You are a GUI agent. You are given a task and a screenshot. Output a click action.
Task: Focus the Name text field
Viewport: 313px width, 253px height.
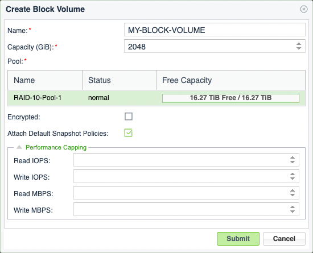pos(215,30)
